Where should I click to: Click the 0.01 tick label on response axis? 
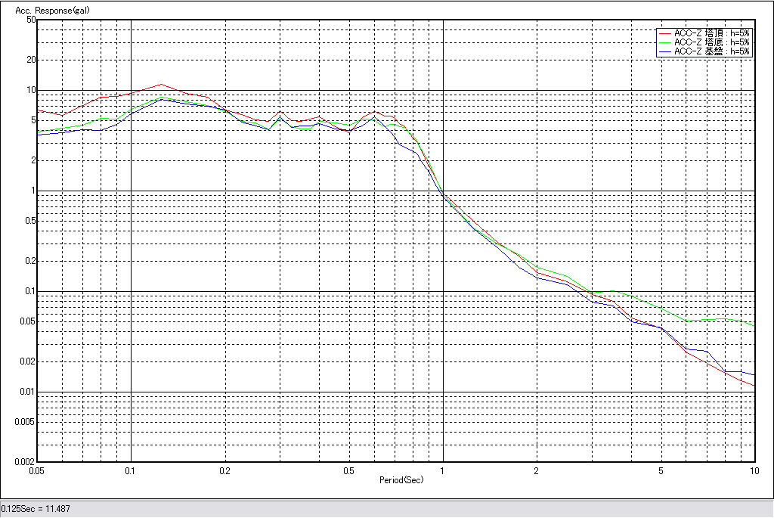(27, 392)
